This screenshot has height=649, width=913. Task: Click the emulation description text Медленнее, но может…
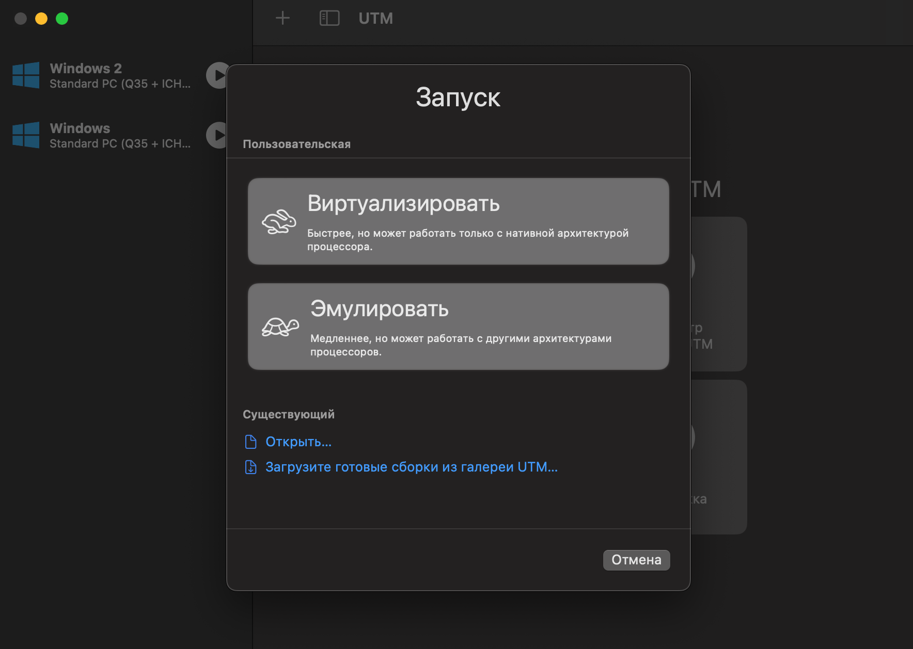tap(461, 345)
